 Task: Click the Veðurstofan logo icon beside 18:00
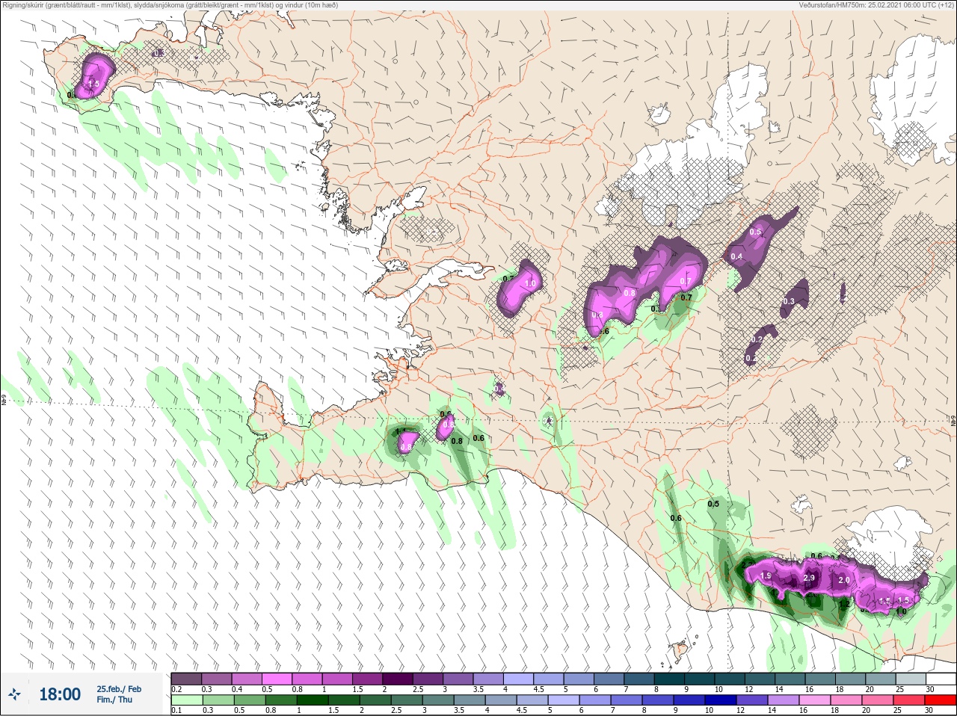(14, 694)
